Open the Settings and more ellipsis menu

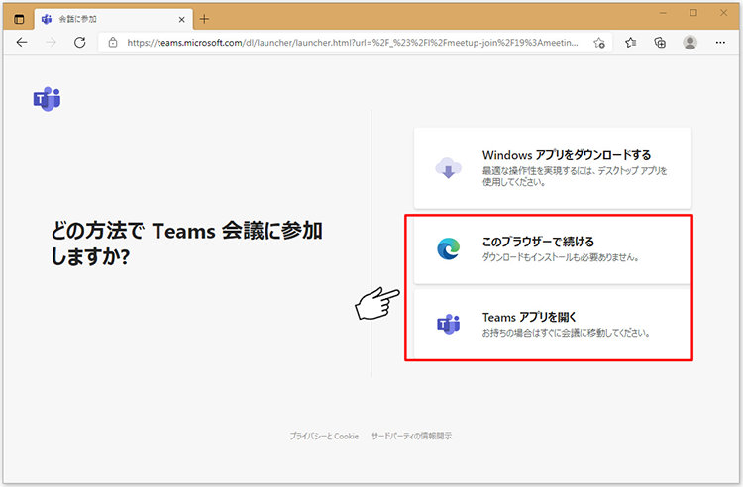(720, 43)
